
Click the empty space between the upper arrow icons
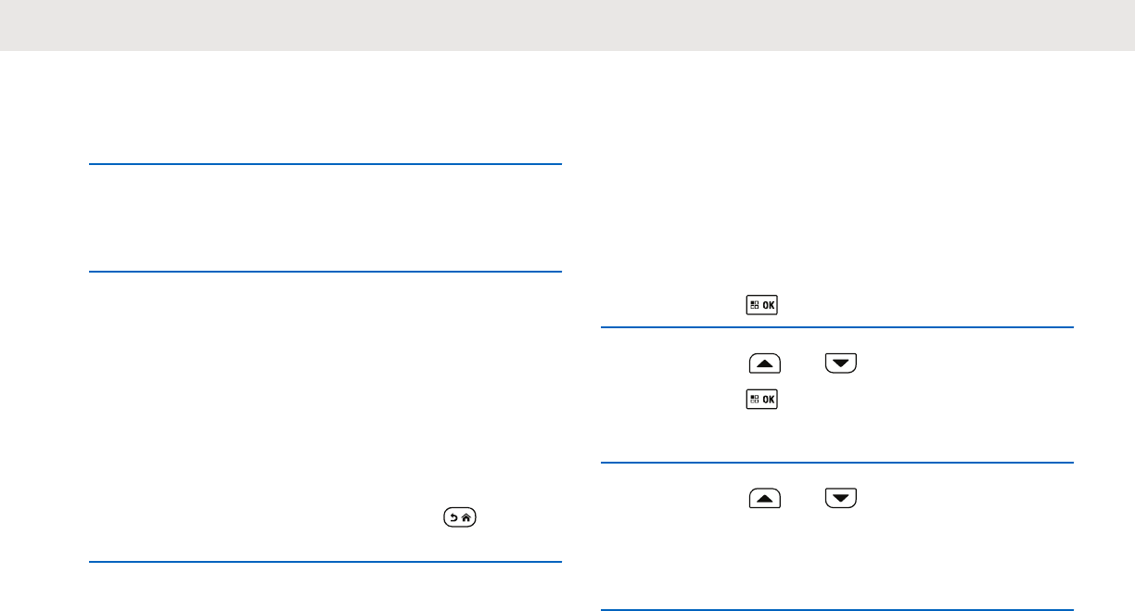(x=802, y=365)
